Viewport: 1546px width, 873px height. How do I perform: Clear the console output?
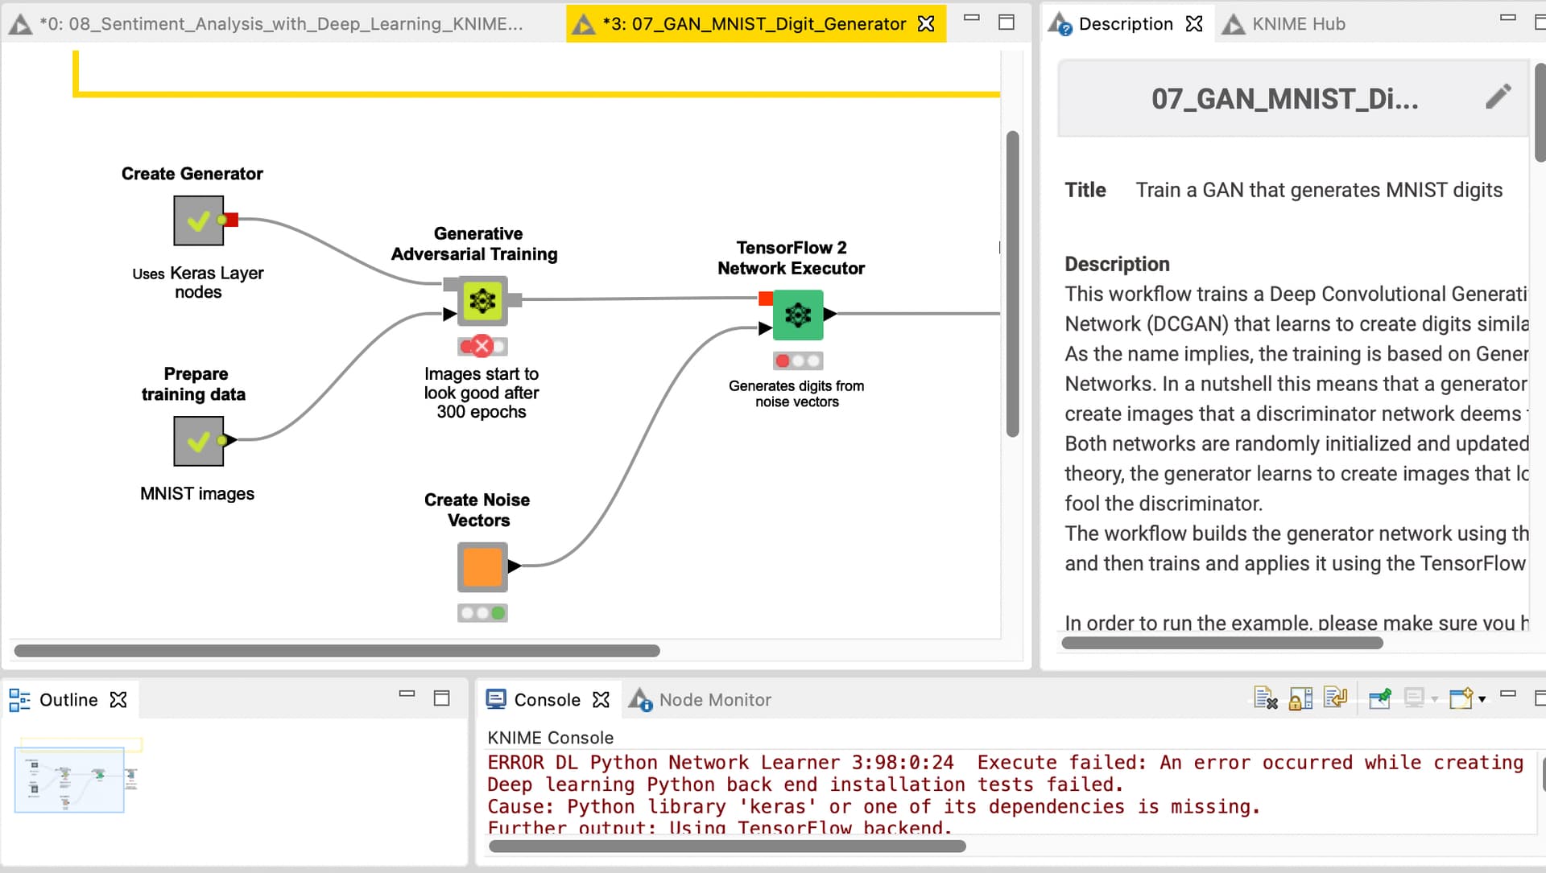pos(1265,698)
